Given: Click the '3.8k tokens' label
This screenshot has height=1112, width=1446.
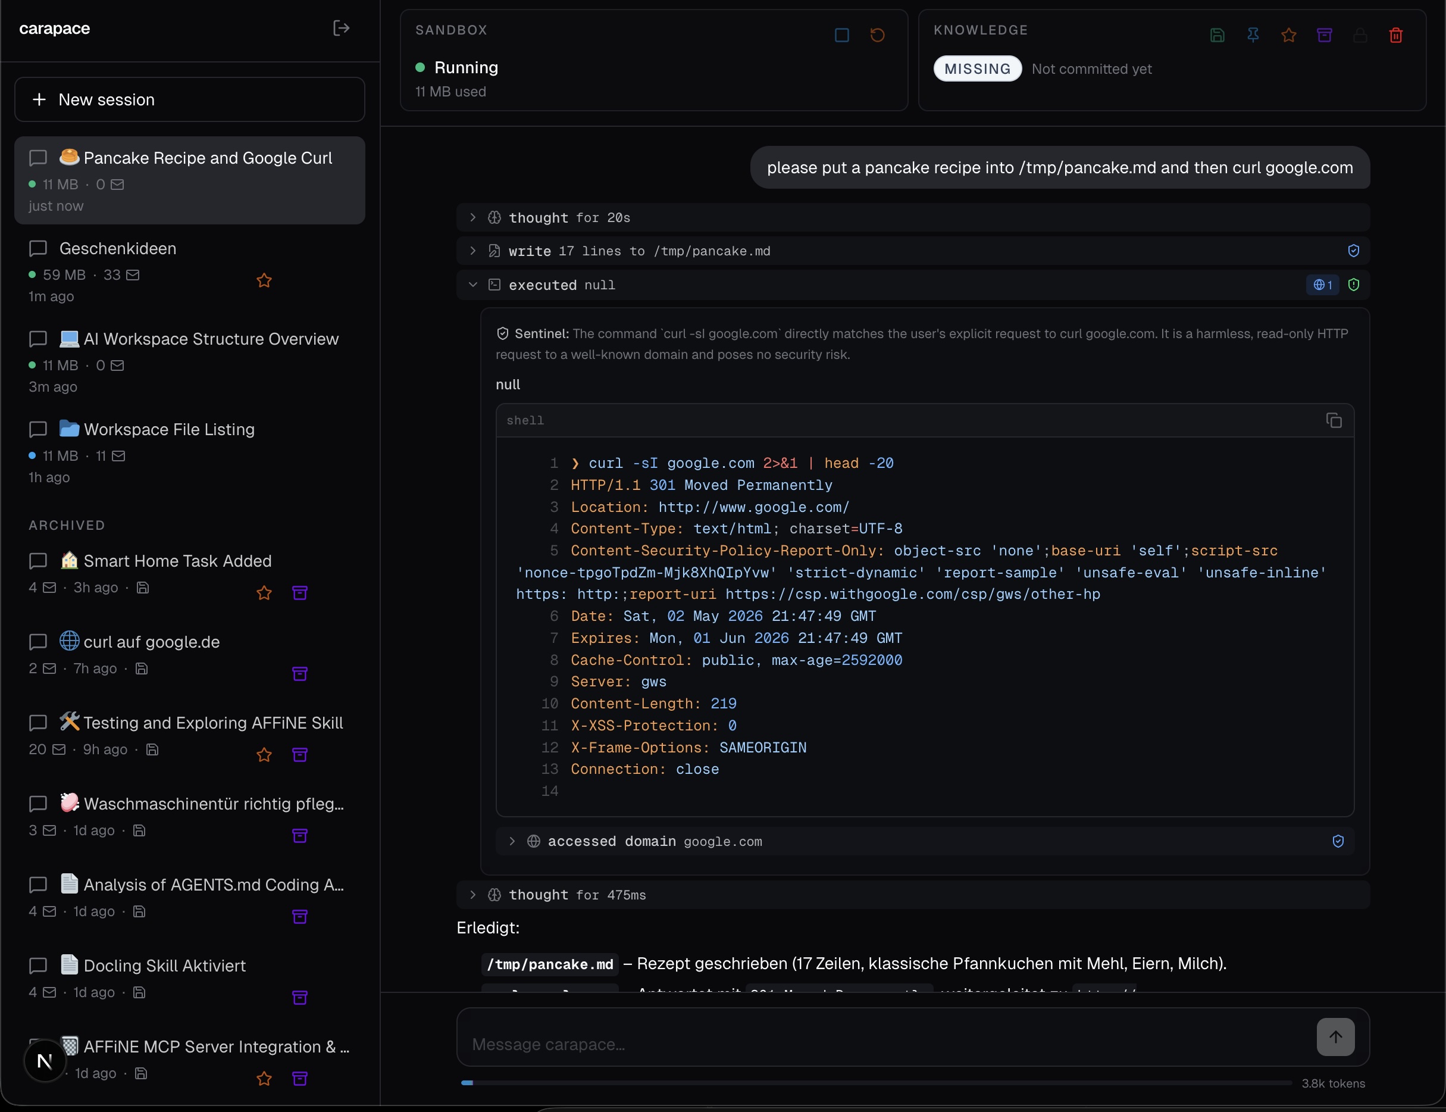Looking at the screenshot, I should click(1333, 1083).
